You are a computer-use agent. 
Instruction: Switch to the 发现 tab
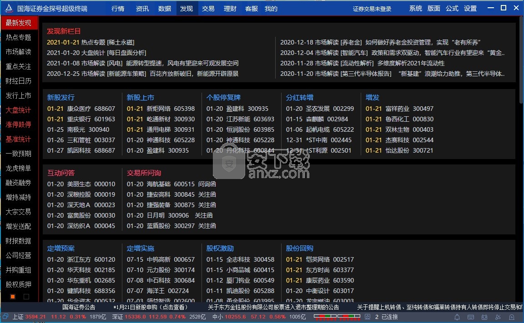click(186, 9)
